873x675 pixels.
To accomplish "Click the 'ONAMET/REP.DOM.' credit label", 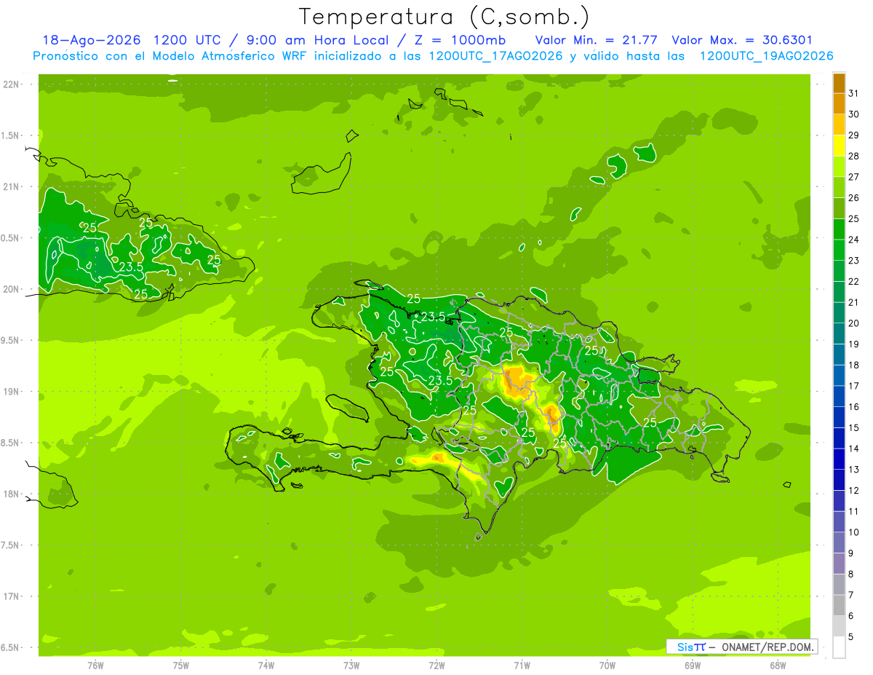I will coord(768,647).
